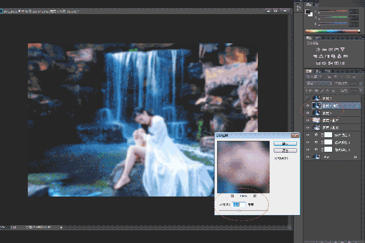Screen dimensions: 365x243
Task: Open the layer blend mode dropdown
Action: (319, 83)
